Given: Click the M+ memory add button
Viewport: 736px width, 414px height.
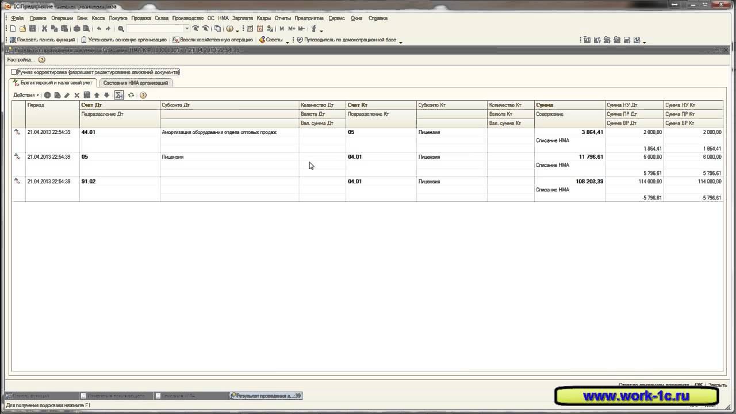Looking at the screenshot, I should click(292, 29).
